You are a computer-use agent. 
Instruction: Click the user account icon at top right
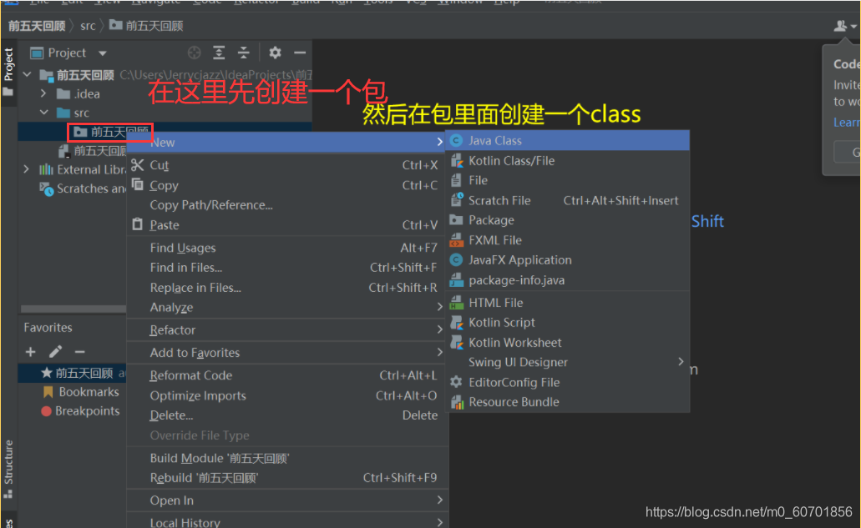[x=840, y=26]
